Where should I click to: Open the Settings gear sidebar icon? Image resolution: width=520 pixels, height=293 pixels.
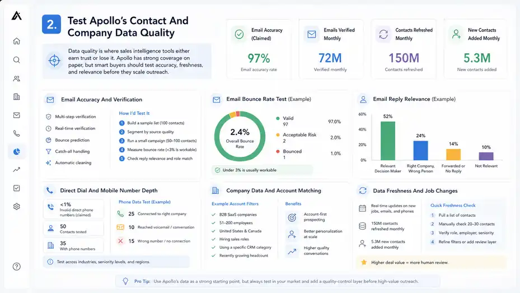click(x=17, y=206)
